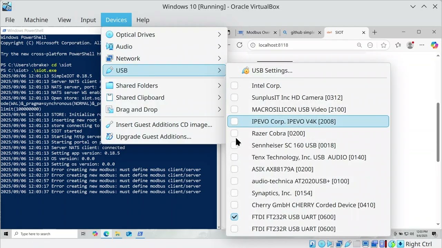Screen dimensions: 442x248
Task: Open Windows Start menu in guest
Action: coord(6,234)
